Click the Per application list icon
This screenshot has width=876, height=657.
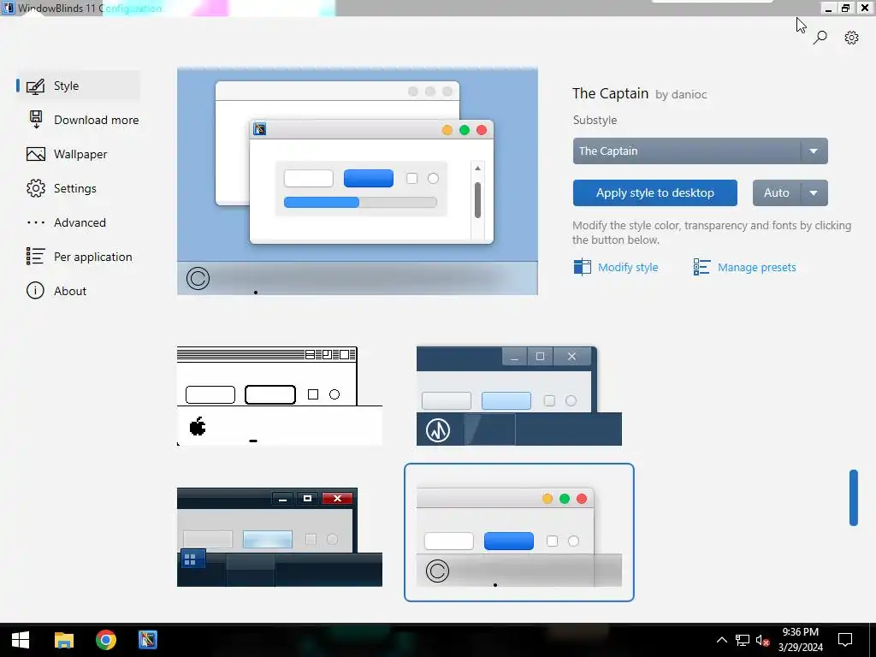pos(36,257)
